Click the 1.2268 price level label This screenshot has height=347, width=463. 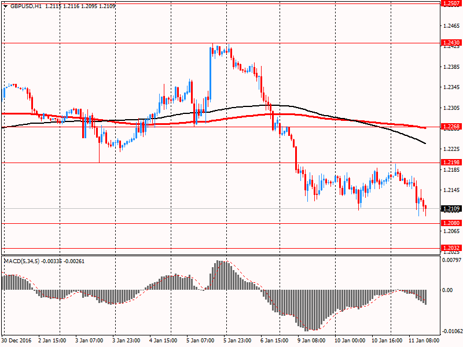[x=451, y=127]
